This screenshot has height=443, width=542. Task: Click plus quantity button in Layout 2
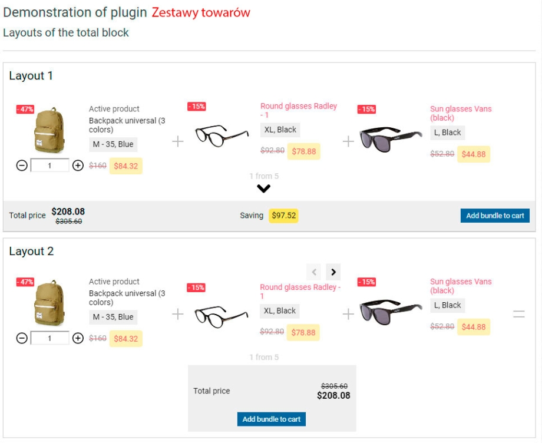click(x=78, y=338)
